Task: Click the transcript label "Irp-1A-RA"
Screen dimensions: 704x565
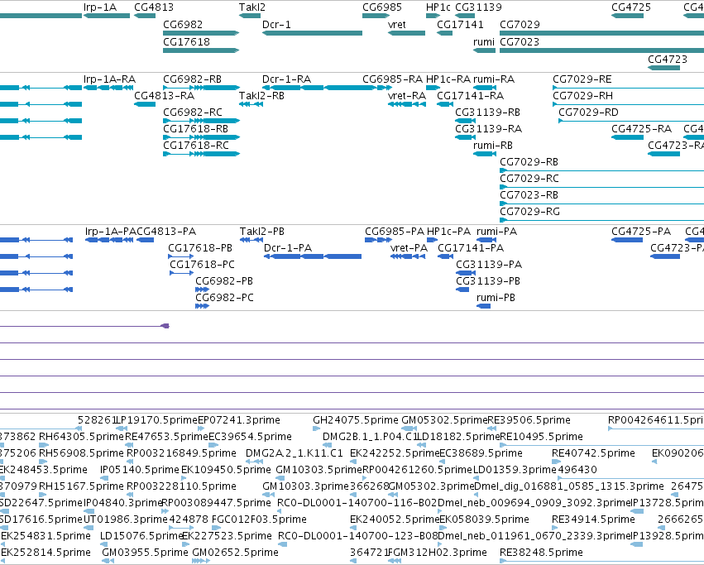Action: click(x=109, y=79)
